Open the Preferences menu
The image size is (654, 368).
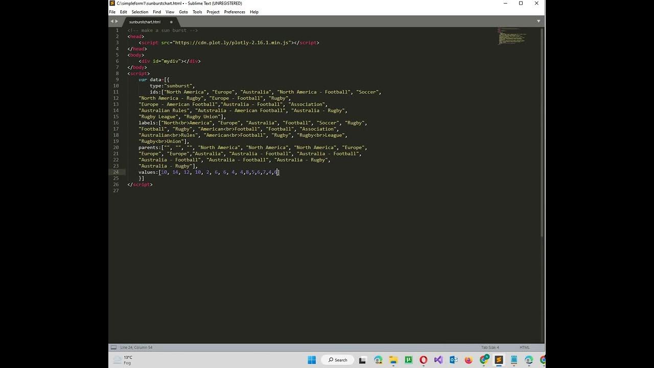235,12
